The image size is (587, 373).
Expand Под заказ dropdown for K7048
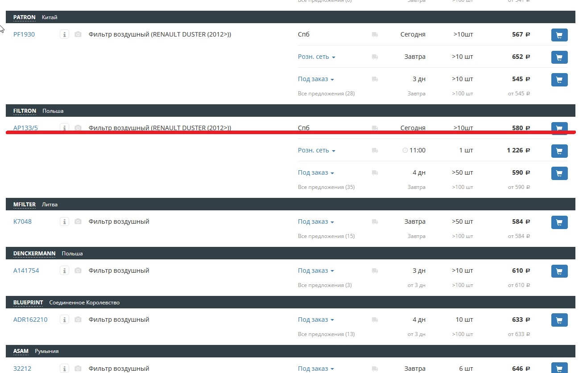point(316,221)
